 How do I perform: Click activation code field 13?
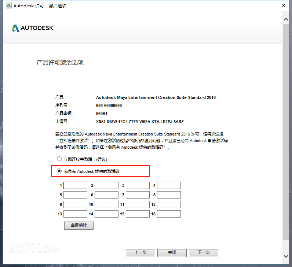[x=76, y=214]
